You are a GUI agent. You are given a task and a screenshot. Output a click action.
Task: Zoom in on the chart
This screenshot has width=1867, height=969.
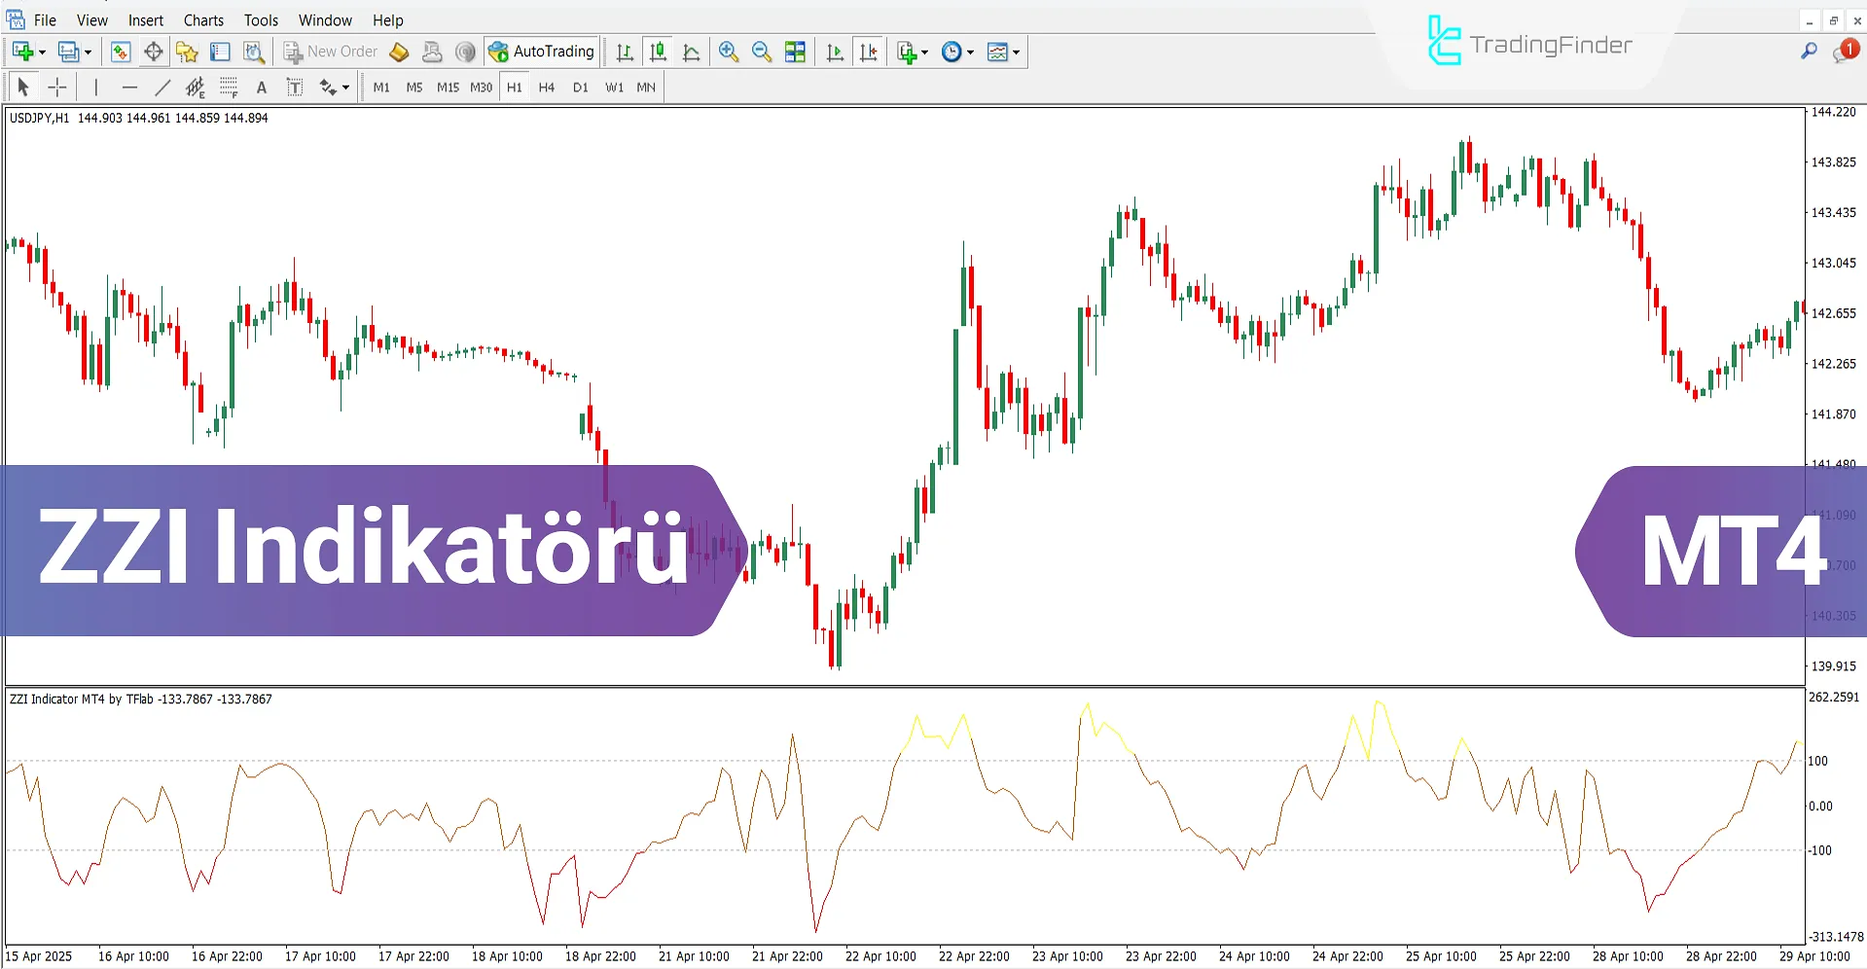729,51
